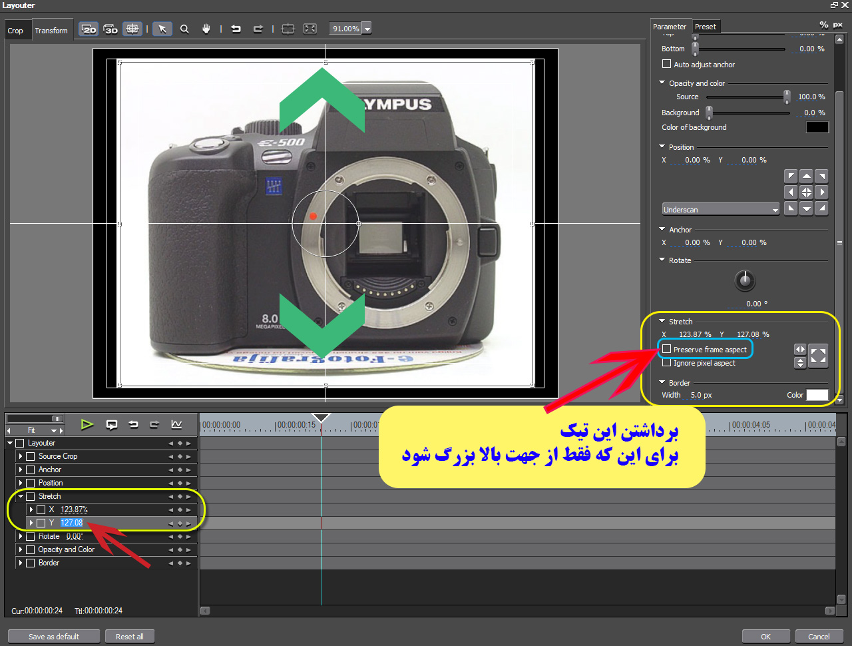Click the Reset all button

point(129,637)
